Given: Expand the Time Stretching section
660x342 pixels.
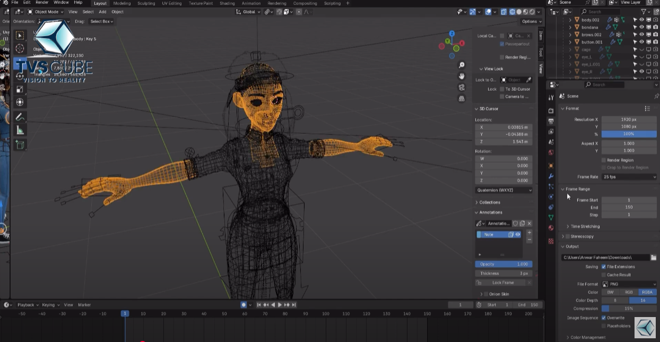Looking at the screenshot, I should point(585,227).
